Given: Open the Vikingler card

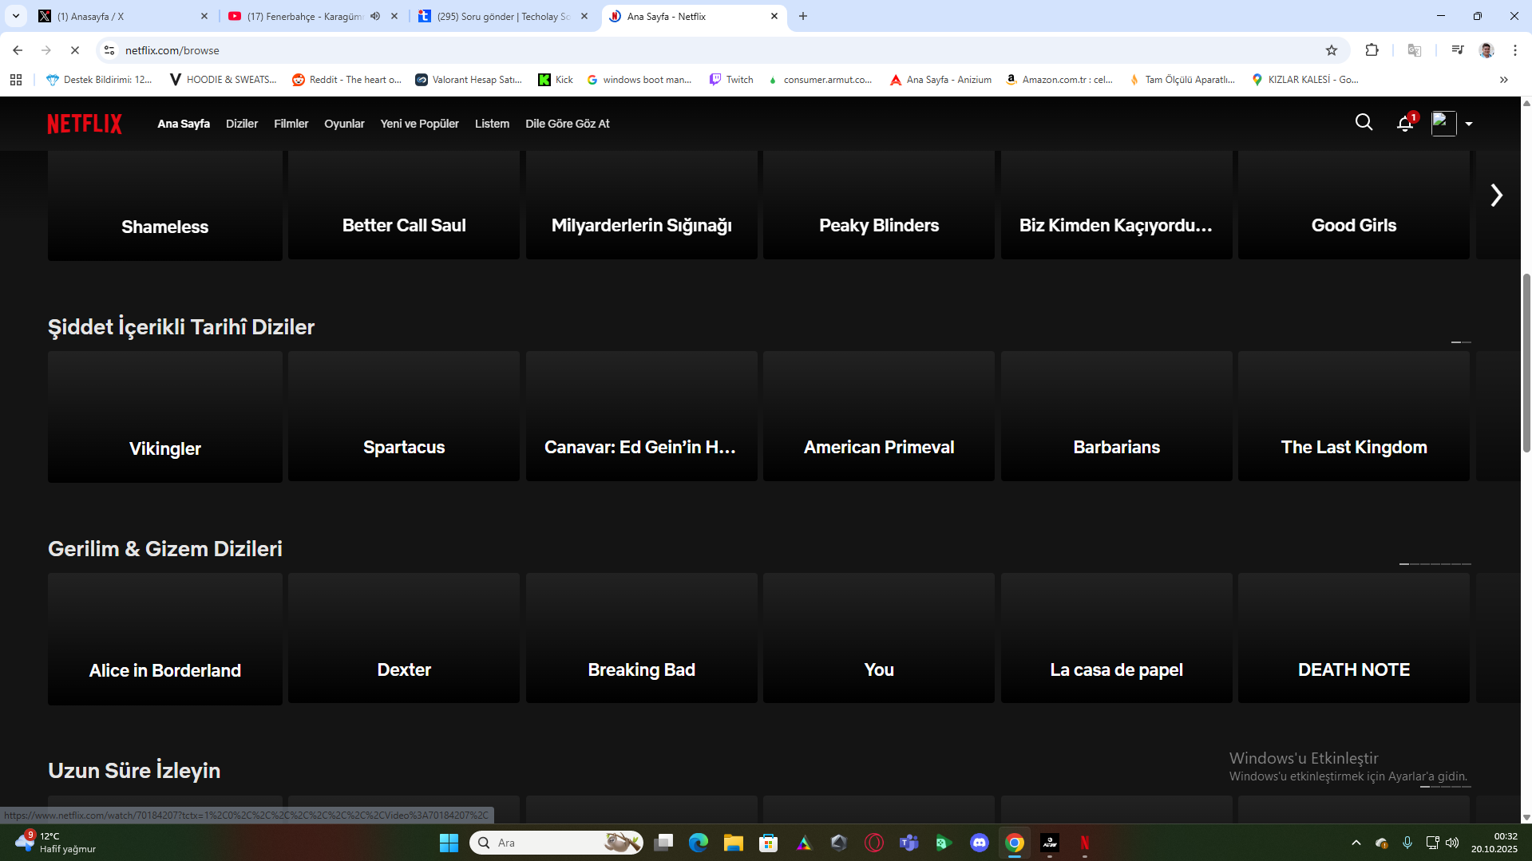Looking at the screenshot, I should (165, 417).
